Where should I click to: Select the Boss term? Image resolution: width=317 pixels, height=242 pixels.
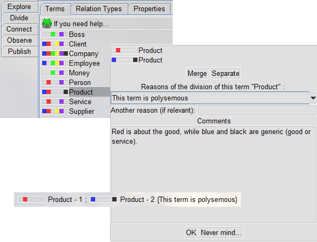point(77,34)
